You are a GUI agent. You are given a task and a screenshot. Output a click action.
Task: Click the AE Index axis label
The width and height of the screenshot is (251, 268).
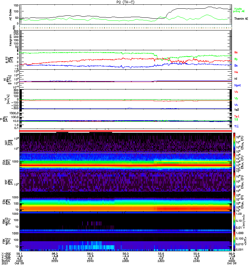pyautogui.click(x=11, y=15)
